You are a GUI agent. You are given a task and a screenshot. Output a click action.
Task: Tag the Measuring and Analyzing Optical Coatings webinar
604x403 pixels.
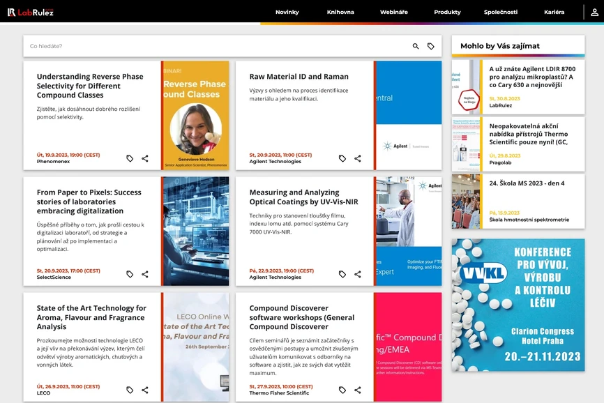[x=342, y=274]
